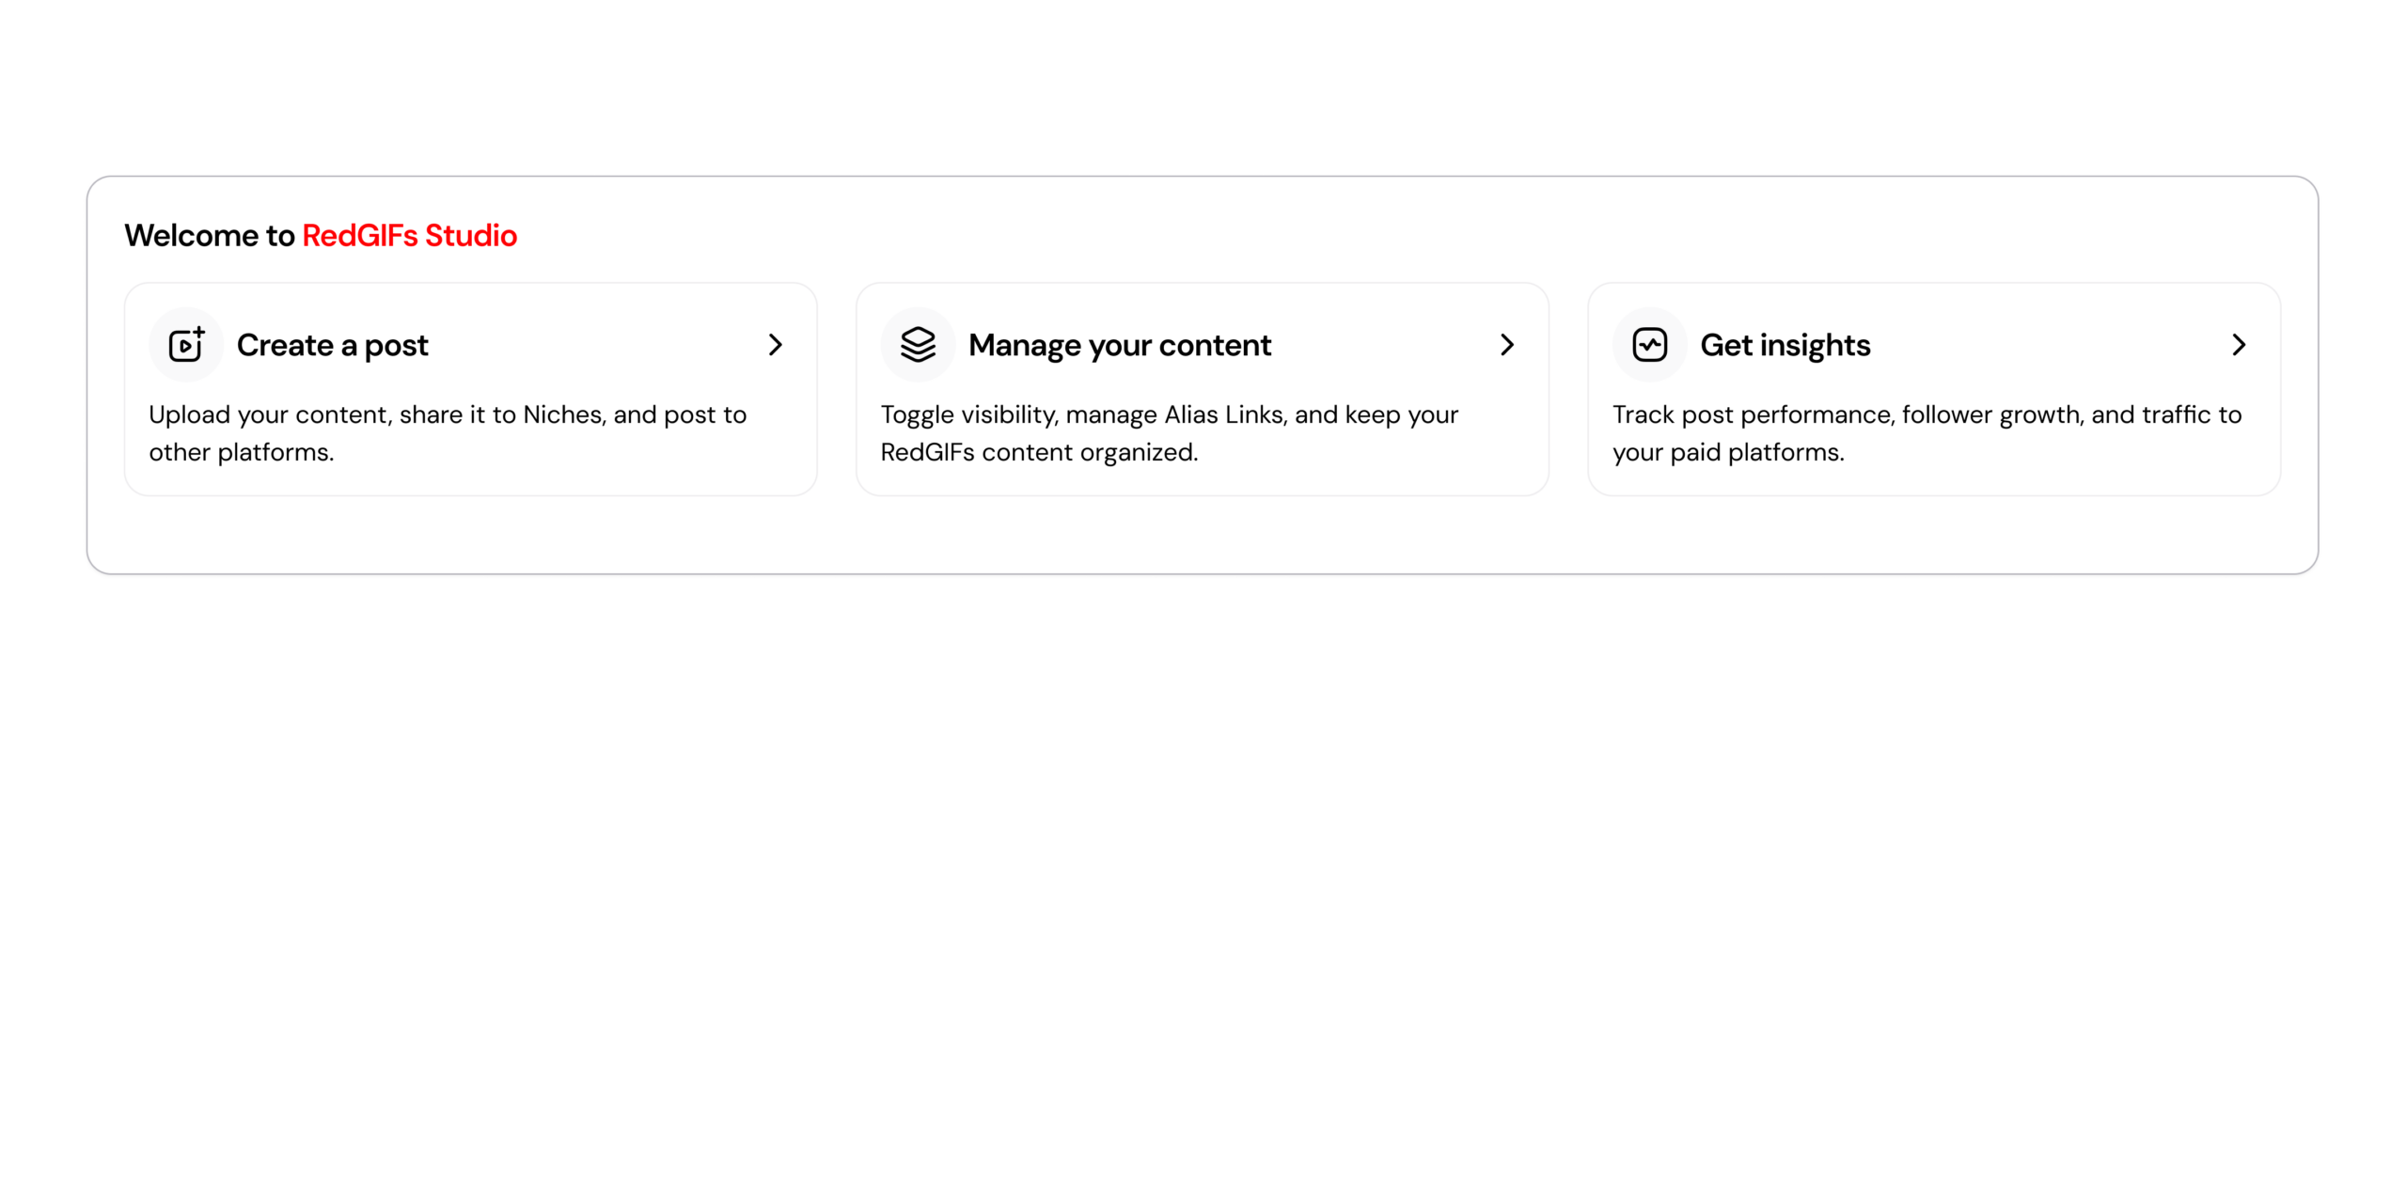Select the "Create a post" title
This screenshot has width=2407, height=1203.
click(332, 345)
